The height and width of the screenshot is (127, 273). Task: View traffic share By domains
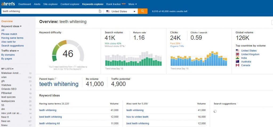click(x=8, y=55)
